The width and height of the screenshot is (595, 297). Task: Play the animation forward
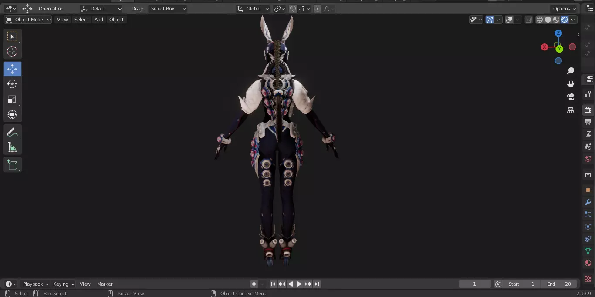pos(299,284)
